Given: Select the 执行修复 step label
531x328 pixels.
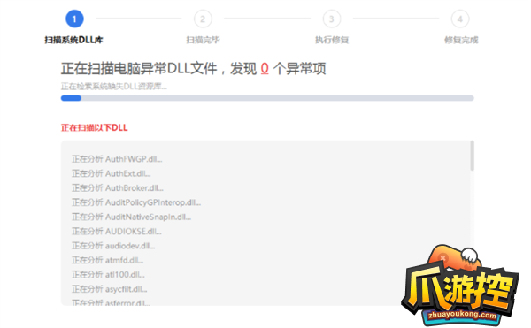Looking at the screenshot, I should click(332, 40).
